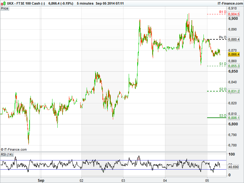The height and width of the screenshot is (183, 244).
Task: Click the 05 date on time axis
Action: (207, 180)
